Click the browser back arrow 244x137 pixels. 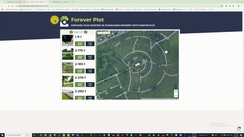coord(2,6)
